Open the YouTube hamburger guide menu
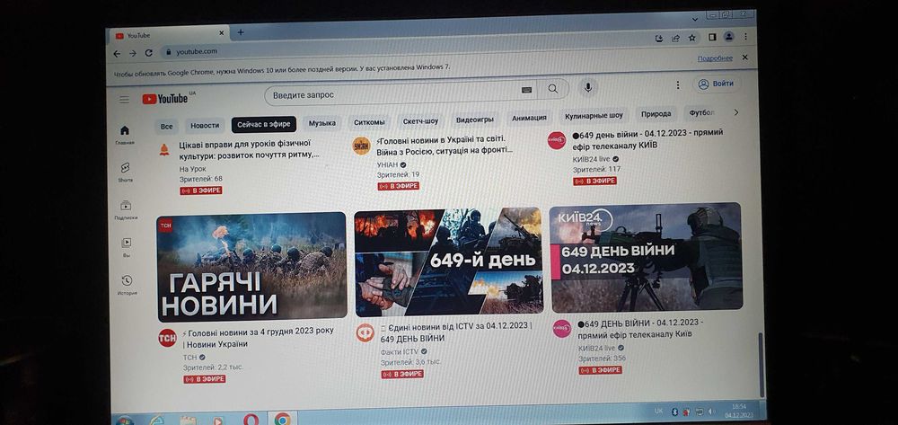The height and width of the screenshot is (425, 898). pos(124,100)
